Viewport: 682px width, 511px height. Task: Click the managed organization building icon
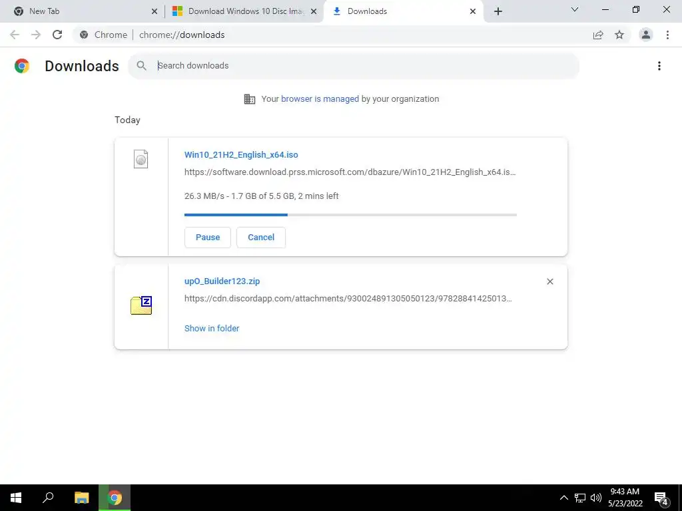250,99
